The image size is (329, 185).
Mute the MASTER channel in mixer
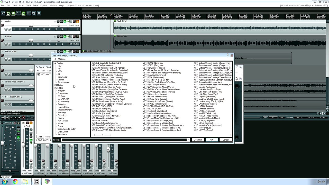pyautogui.click(x=15, y=123)
